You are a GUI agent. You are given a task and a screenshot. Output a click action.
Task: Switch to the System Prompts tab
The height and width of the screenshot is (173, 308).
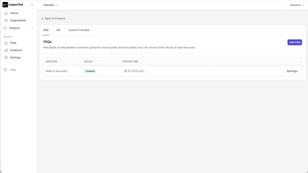(x=79, y=30)
